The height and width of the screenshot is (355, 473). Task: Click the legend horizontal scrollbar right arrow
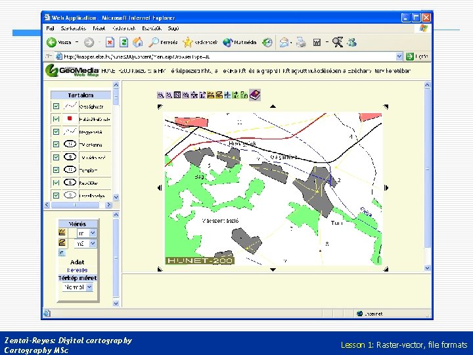[108, 205]
